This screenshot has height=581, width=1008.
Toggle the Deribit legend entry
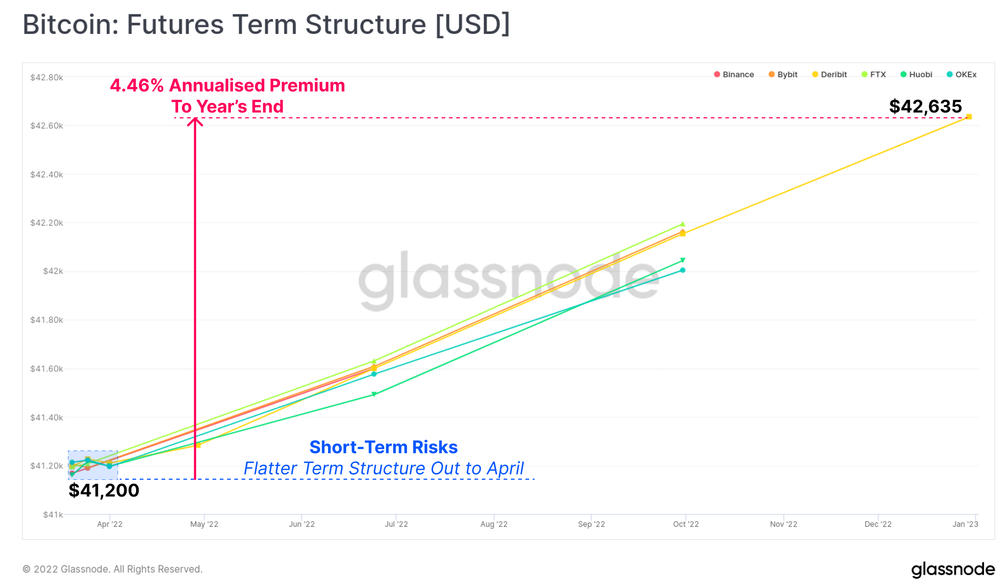click(829, 74)
